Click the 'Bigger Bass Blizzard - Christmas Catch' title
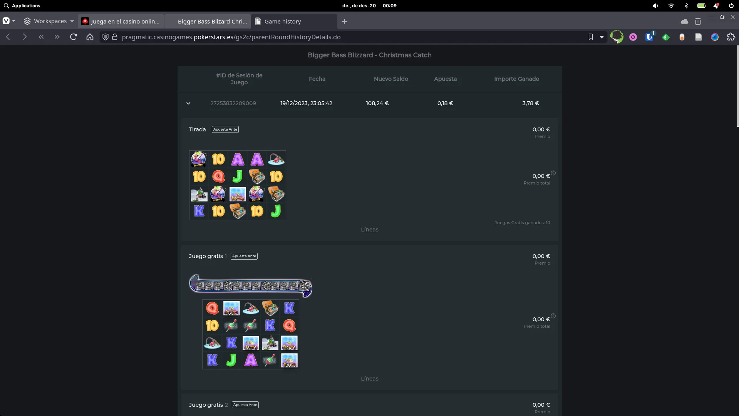The width and height of the screenshot is (739, 416). click(x=370, y=55)
